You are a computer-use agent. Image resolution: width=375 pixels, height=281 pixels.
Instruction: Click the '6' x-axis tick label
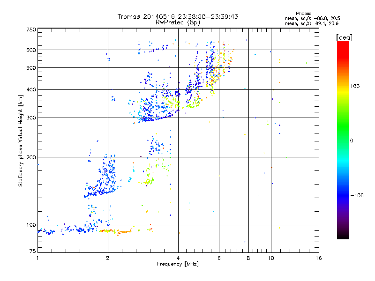pos(219,258)
